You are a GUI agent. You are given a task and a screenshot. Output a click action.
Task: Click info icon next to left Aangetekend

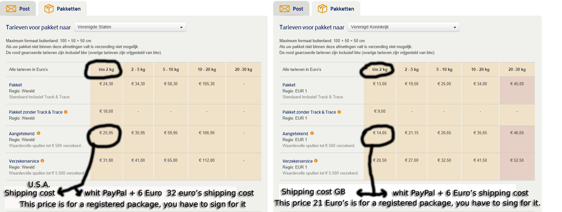click(38, 133)
